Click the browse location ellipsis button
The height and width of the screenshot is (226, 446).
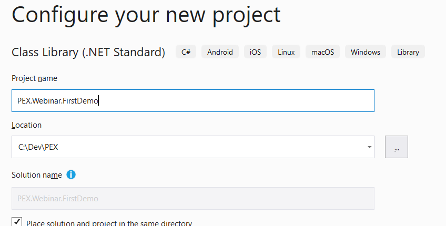(x=397, y=147)
